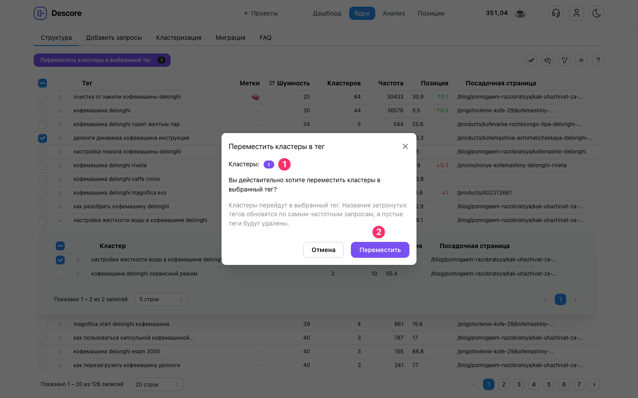Image resolution: width=638 pixels, height=398 pixels.
Task: Close the move clusters dialog
Action: [405, 146]
